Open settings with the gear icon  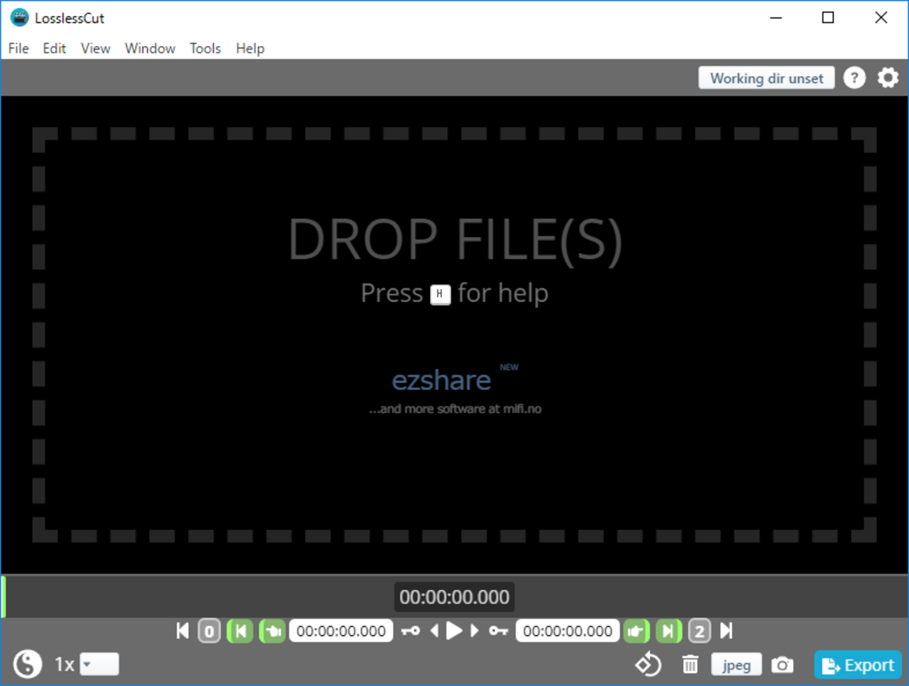(x=888, y=78)
